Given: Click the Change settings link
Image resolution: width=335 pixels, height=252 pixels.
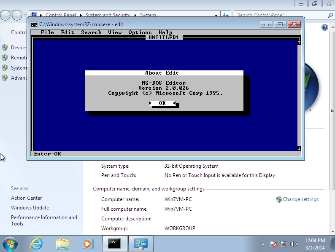Looking at the screenshot, I should (300, 199).
